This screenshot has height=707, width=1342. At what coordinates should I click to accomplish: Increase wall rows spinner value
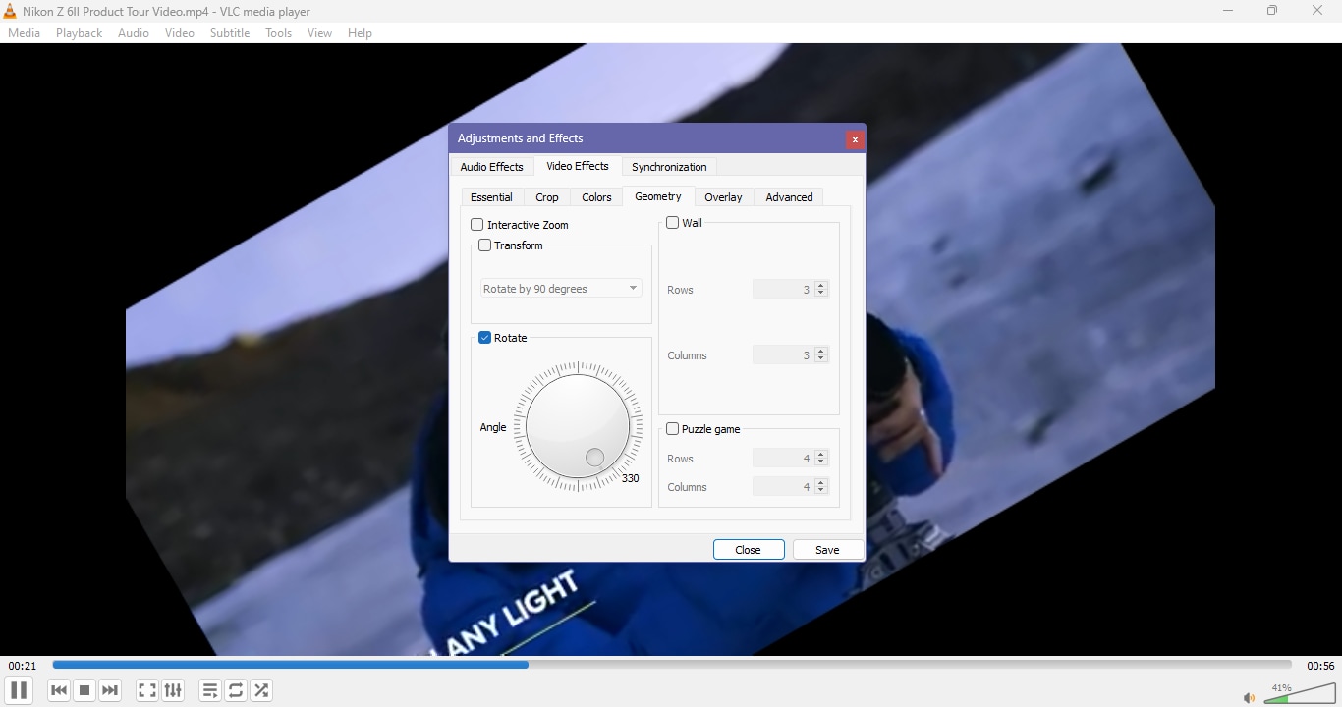[x=822, y=285]
